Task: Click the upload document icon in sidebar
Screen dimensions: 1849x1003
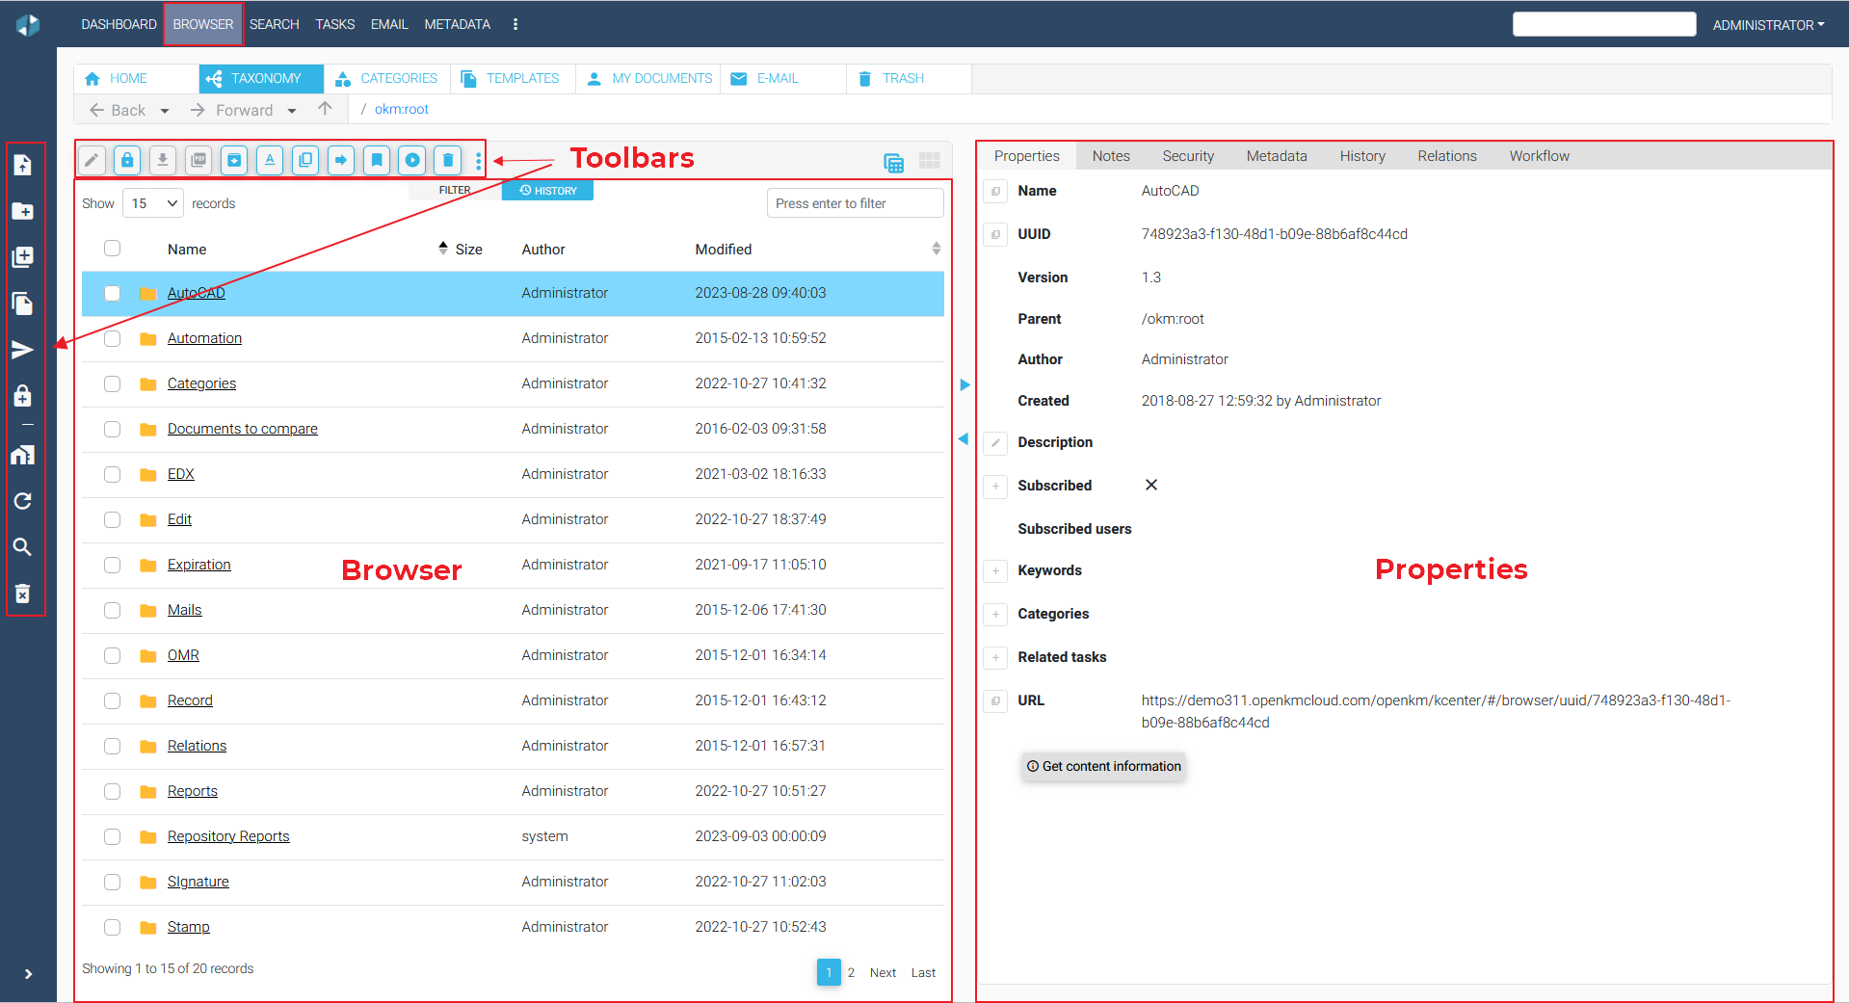Action: (22, 166)
